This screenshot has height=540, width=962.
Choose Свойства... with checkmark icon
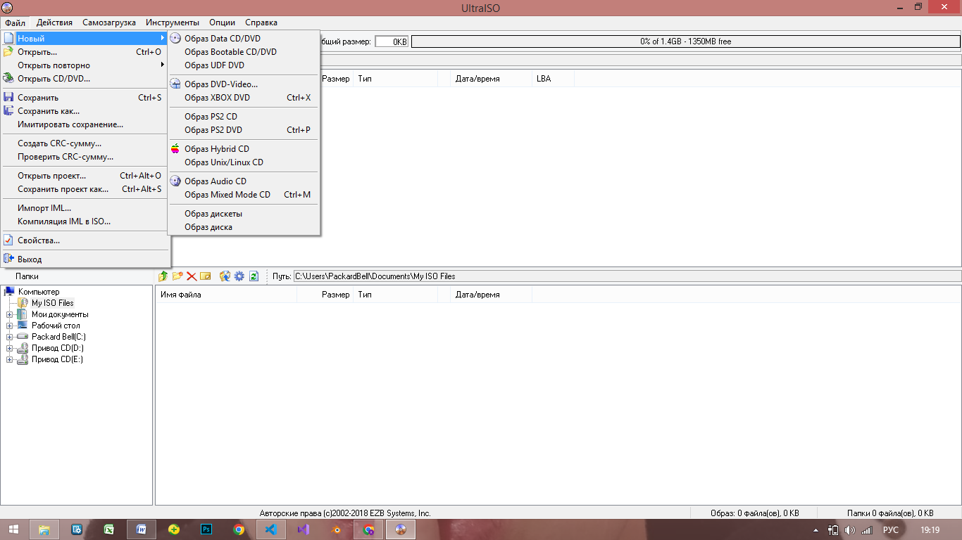39,240
